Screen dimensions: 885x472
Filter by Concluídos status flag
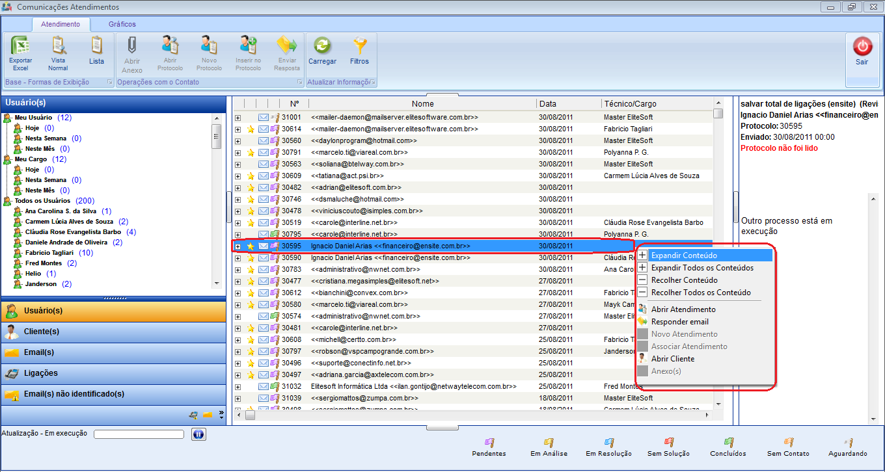(x=728, y=443)
